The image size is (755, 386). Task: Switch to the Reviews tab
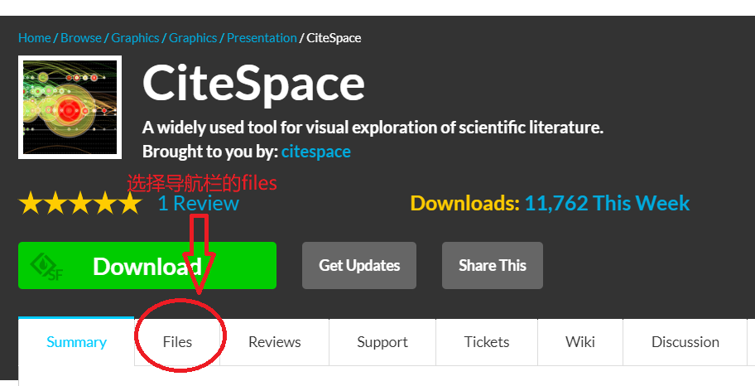[x=275, y=341]
